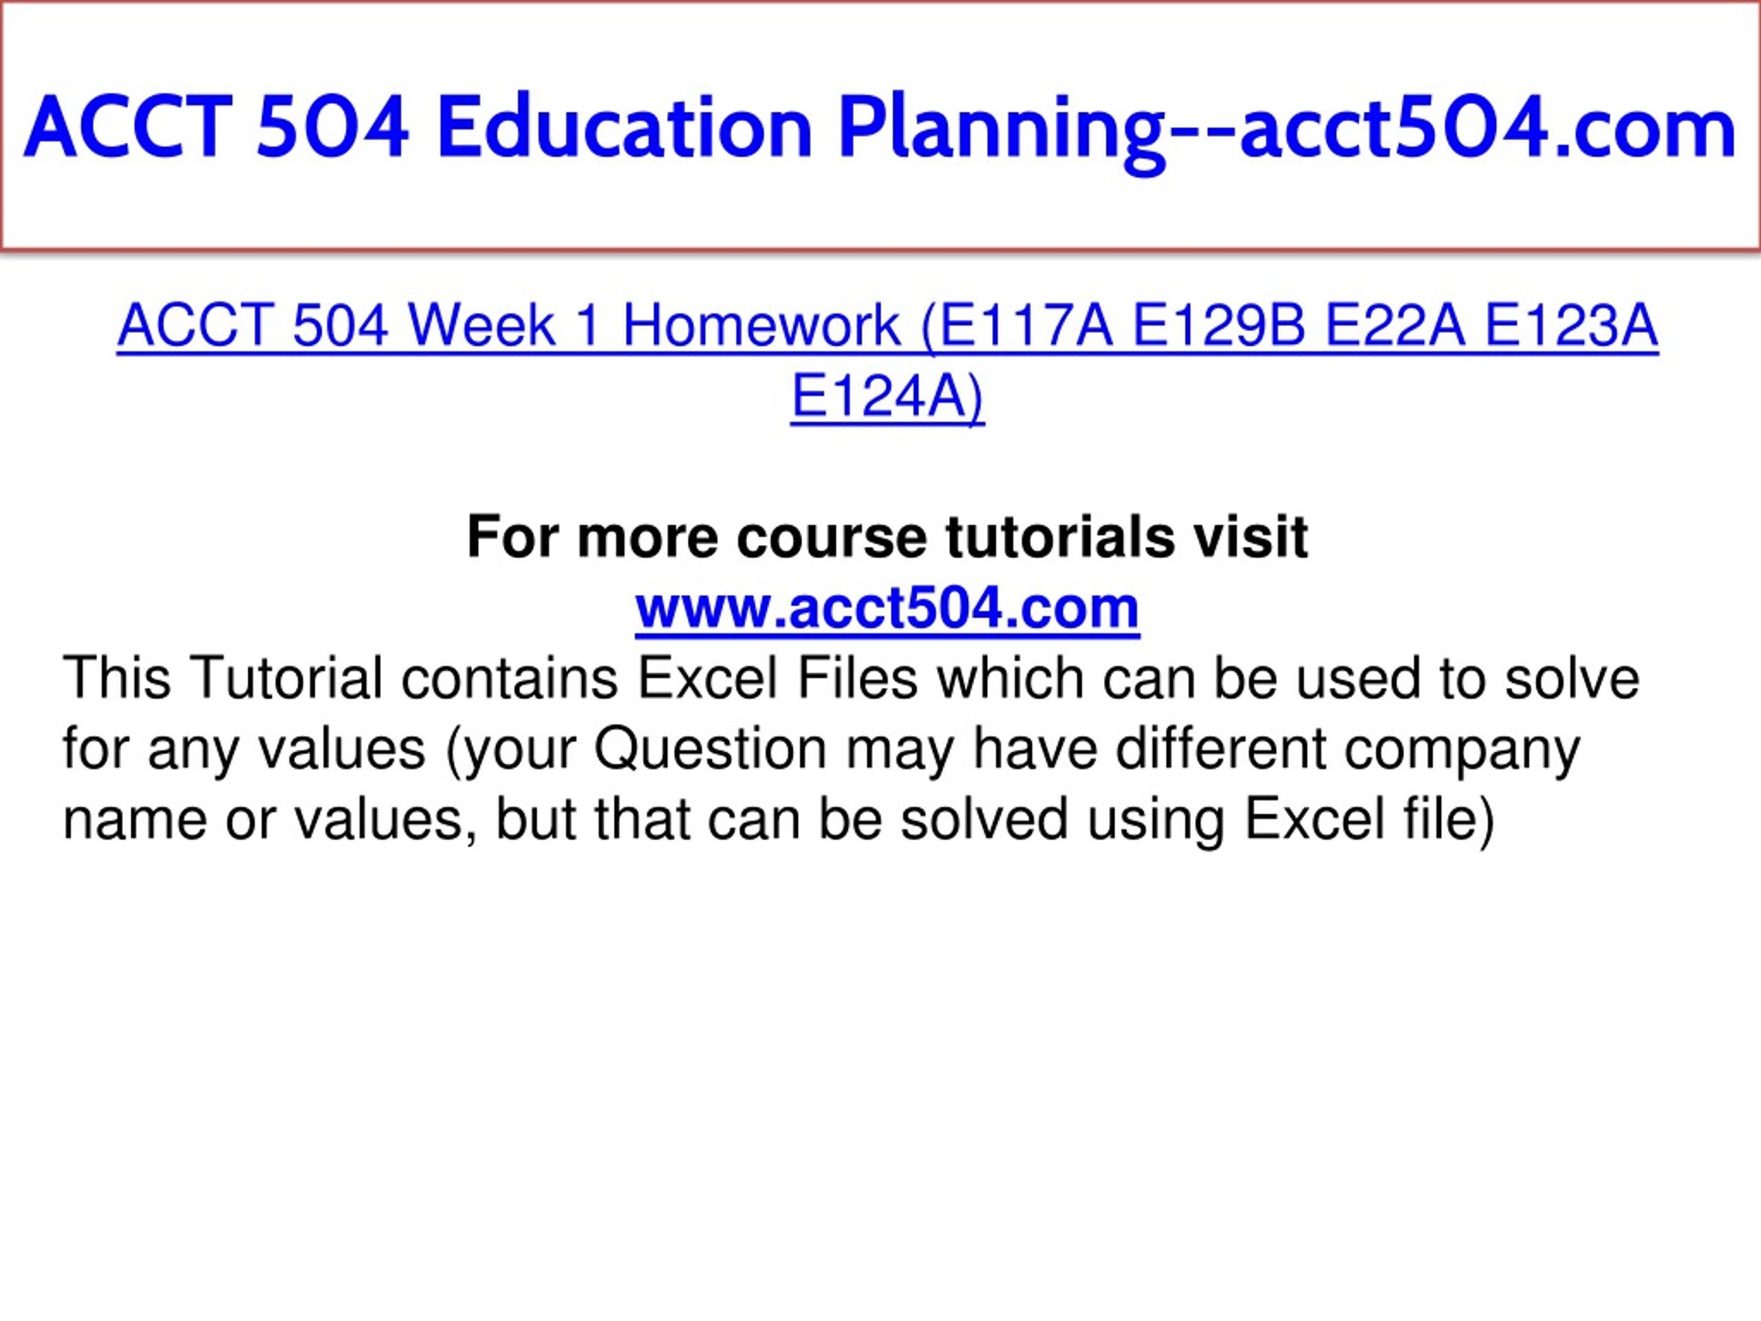Click the word solve ending the first paragraph line
This screenshot has height=1321, width=1761.
(x=1572, y=678)
